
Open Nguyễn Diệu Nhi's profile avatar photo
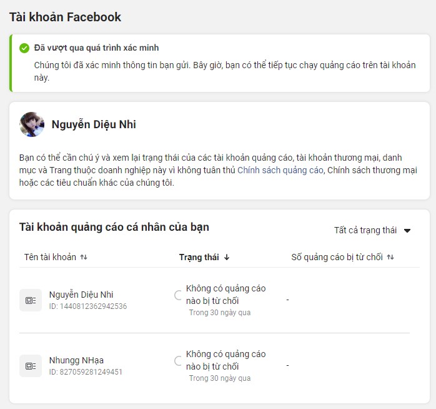click(x=32, y=124)
